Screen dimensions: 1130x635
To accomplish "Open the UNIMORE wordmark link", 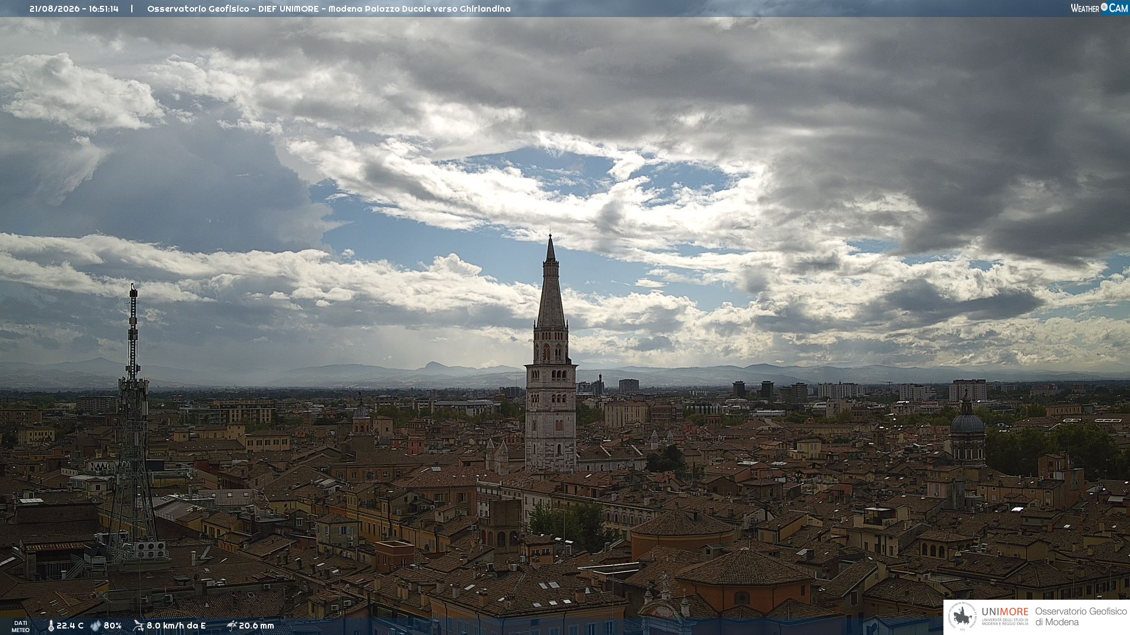I will [x=1005, y=612].
